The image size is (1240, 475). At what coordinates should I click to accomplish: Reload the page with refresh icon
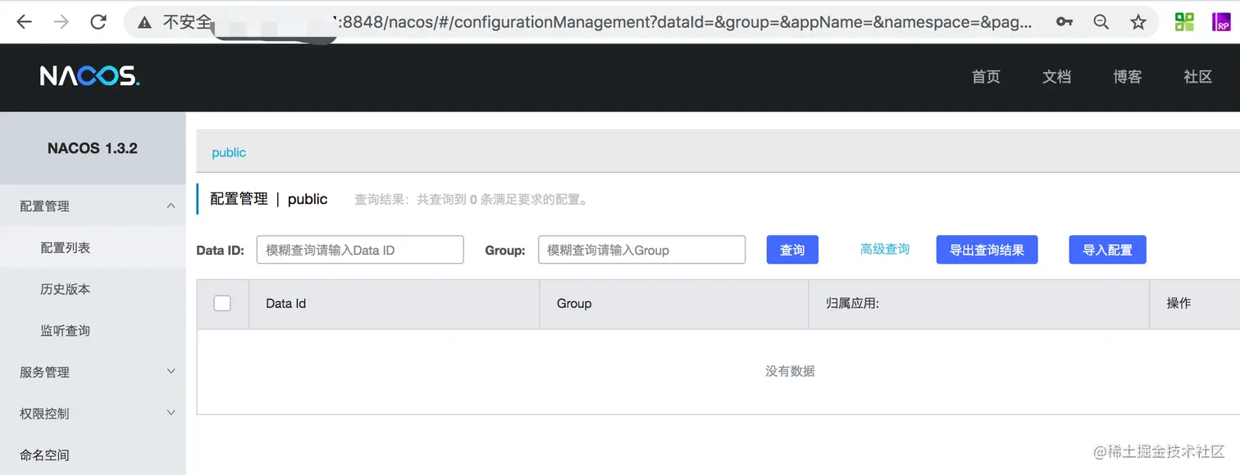point(98,22)
